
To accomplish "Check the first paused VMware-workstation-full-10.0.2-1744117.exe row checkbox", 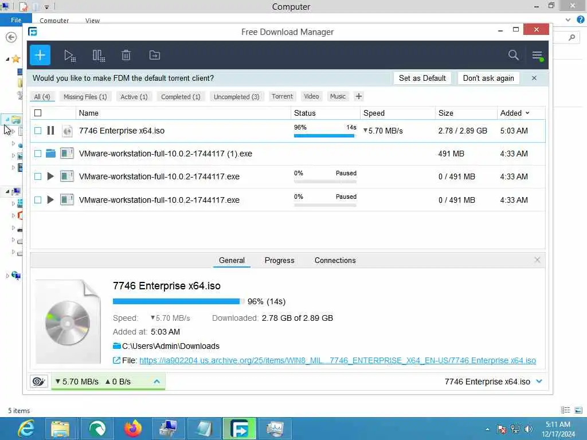I will (38, 176).
